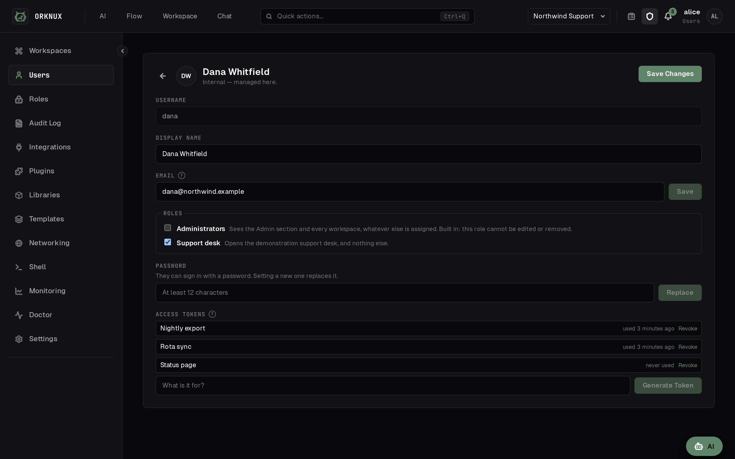Click the Save Changes button

670,74
